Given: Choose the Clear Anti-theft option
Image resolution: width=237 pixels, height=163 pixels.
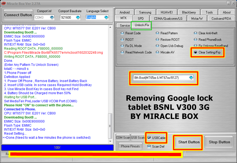Looking at the screenshot, I should click(x=195, y=33).
